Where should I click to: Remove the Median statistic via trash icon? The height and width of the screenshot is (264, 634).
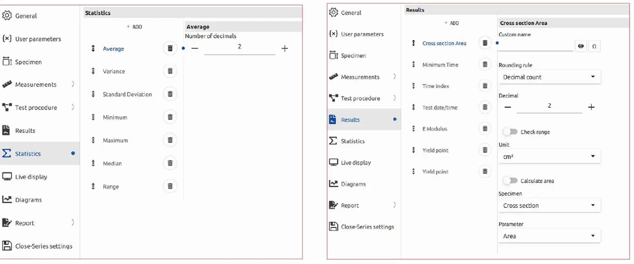[170, 163]
